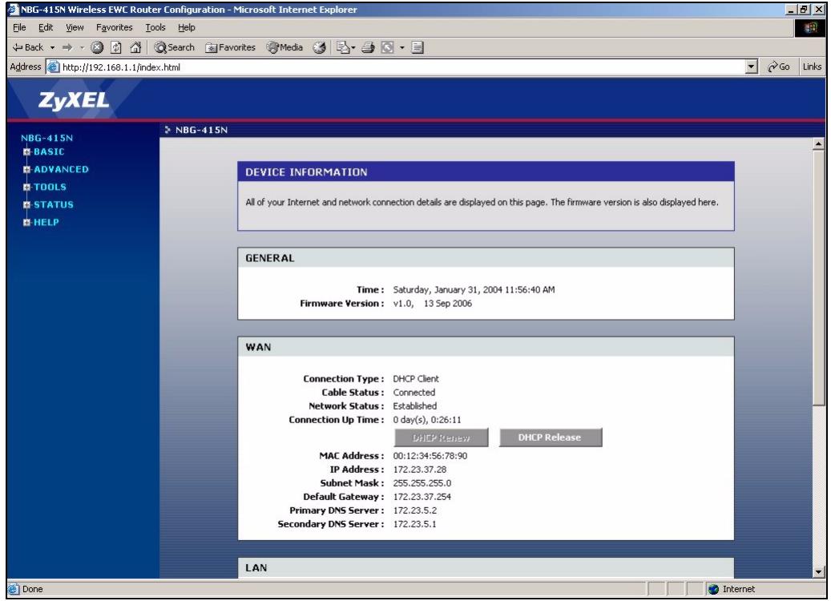
Task: Click the Primary DNS value 172.23.5.2
Action: [x=415, y=511]
